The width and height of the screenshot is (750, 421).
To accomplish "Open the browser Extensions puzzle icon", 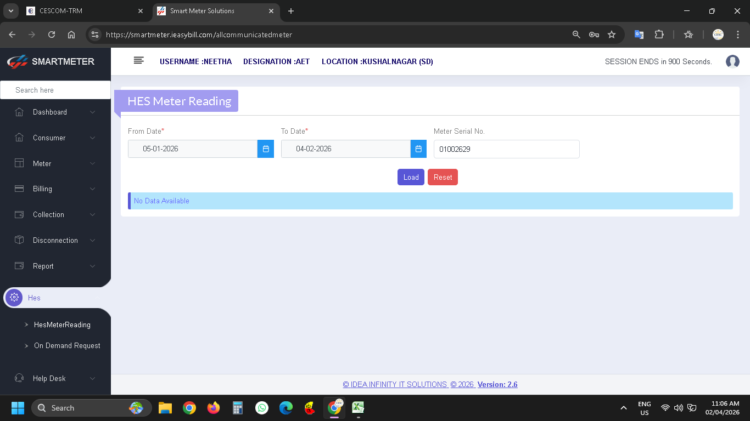I will 659,35.
